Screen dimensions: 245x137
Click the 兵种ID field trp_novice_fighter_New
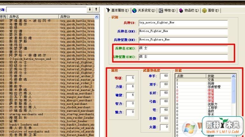coord(183,23)
